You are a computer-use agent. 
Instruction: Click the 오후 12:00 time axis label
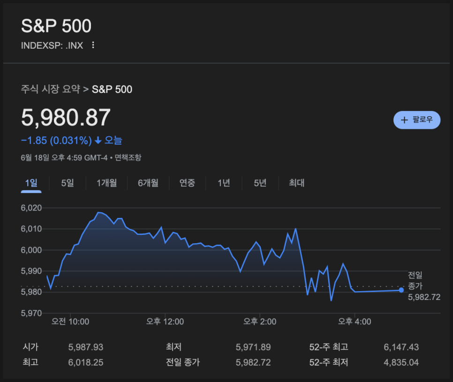pyautogui.click(x=165, y=322)
